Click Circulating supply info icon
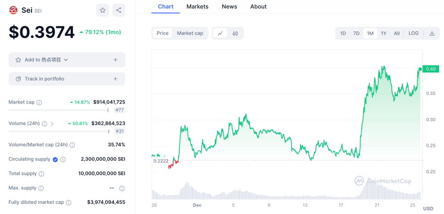The width and height of the screenshot is (444, 214). click(x=63, y=159)
